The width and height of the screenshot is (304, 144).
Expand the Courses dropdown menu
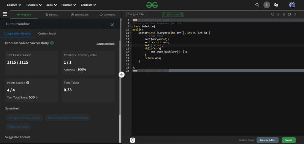point(14,5)
